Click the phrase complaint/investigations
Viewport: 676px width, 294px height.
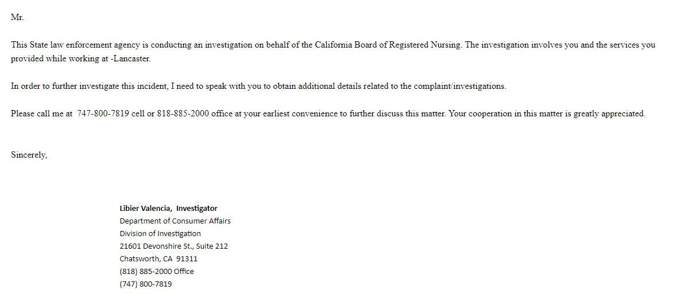tap(459, 86)
